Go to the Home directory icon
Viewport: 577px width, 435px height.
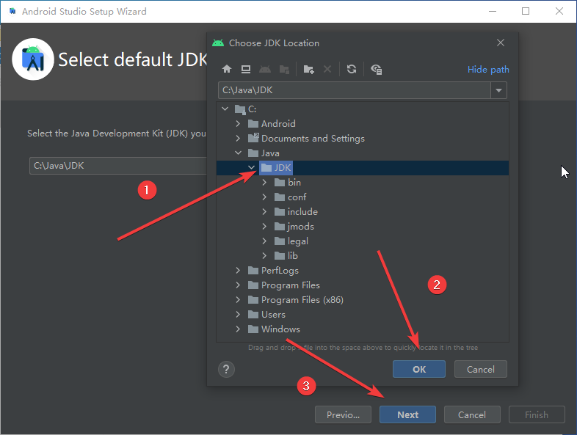pyautogui.click(x=227, y=69)
